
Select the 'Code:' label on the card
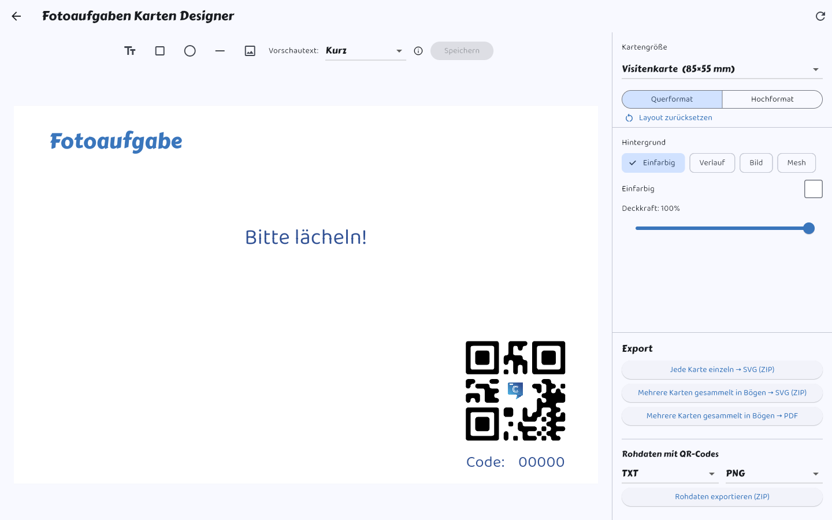tap(485, 462)
